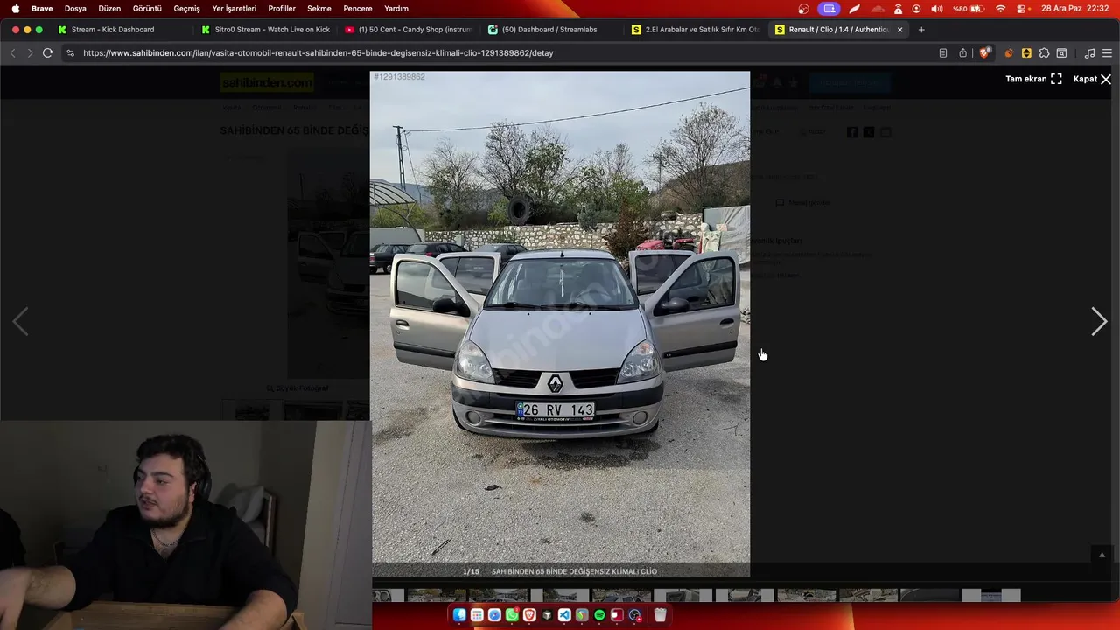Click caption SAHİBİNDEN 65 BİNDE DEĞİŞENSİZ KLİMALI CLİO
1120x630 pixels.
(574, 571)
